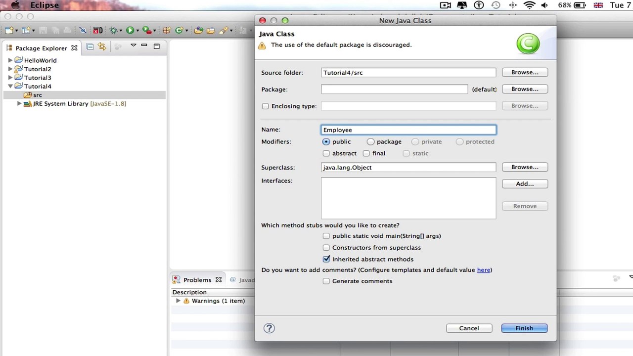Click the help question mark icon in dialog
The height and width of the screenshot is (356, 633).
269,328
